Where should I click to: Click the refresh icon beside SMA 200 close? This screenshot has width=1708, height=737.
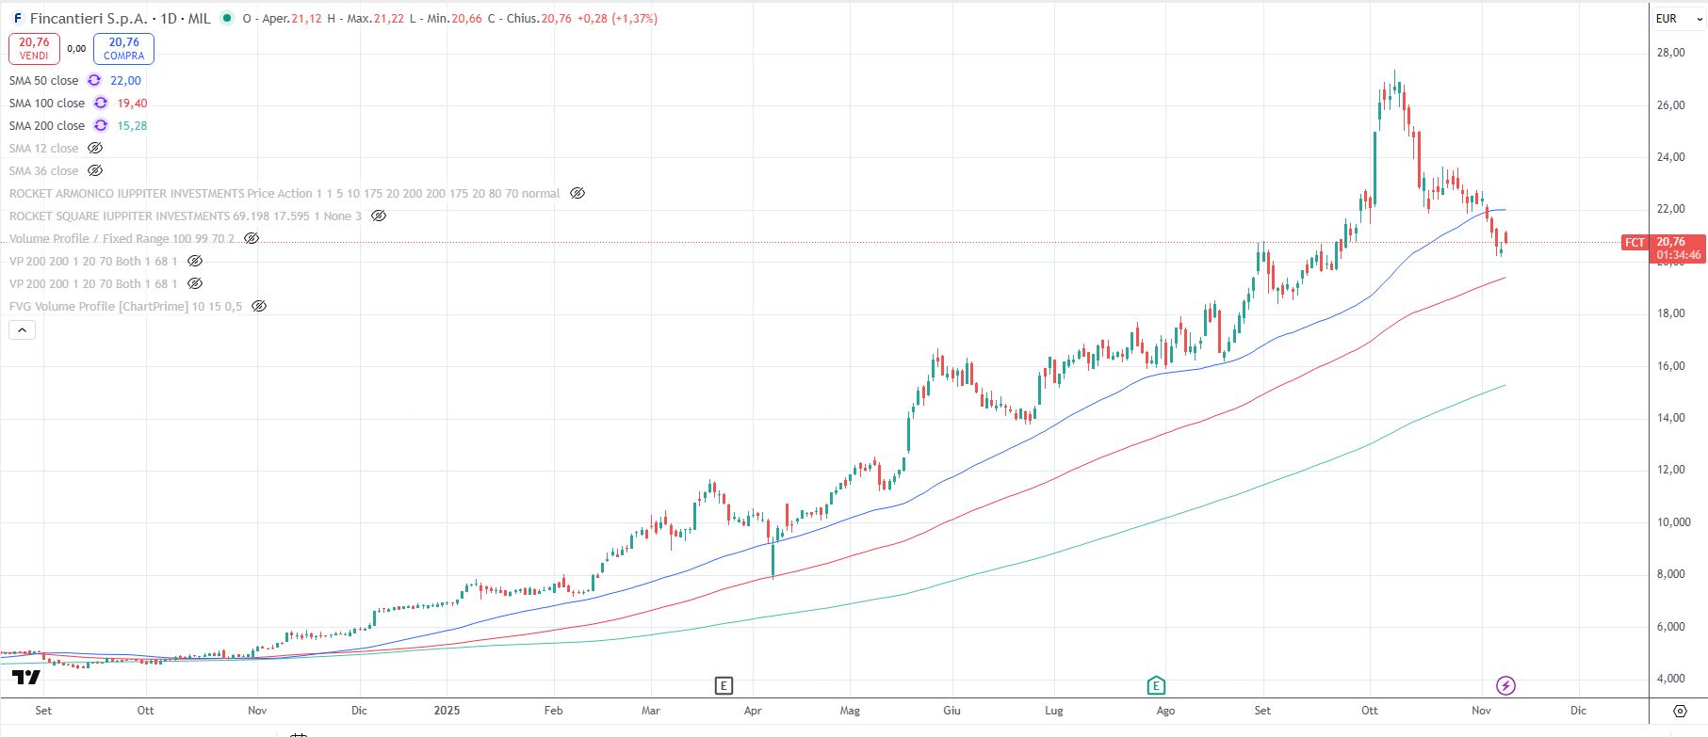pos(101,126)
